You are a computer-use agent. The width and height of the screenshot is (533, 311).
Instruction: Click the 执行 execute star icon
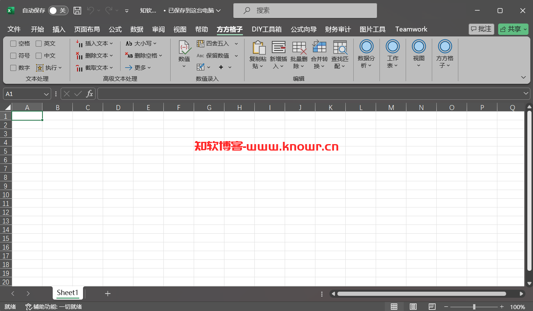point(40,68)
